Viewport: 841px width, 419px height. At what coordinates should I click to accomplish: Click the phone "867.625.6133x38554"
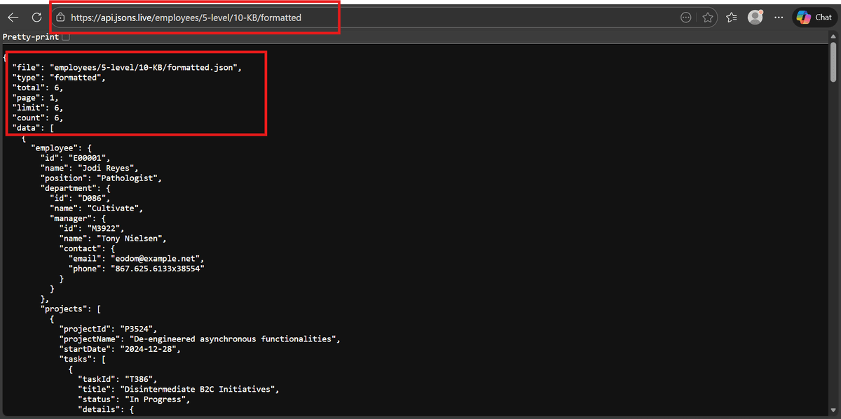point(156,269)
